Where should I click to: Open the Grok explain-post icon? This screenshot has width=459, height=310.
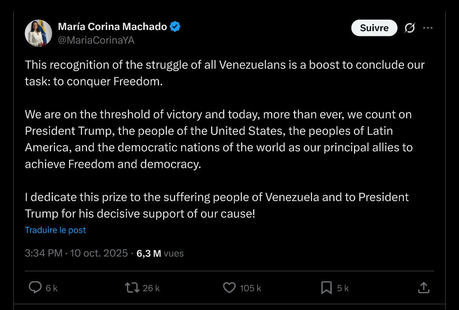[x=409, y=28]
